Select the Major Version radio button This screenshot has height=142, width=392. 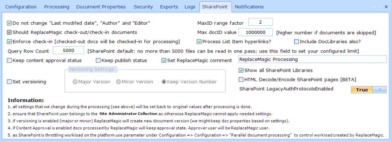75,82
